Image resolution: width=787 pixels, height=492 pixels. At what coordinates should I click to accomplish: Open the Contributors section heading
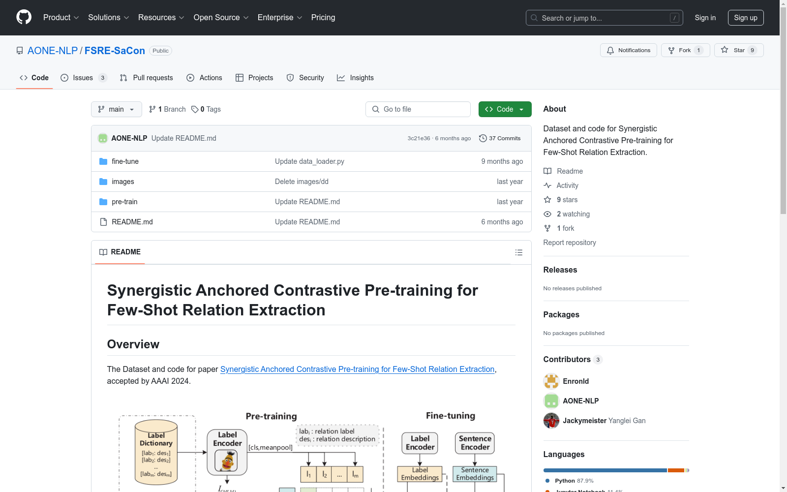[573, 359]
